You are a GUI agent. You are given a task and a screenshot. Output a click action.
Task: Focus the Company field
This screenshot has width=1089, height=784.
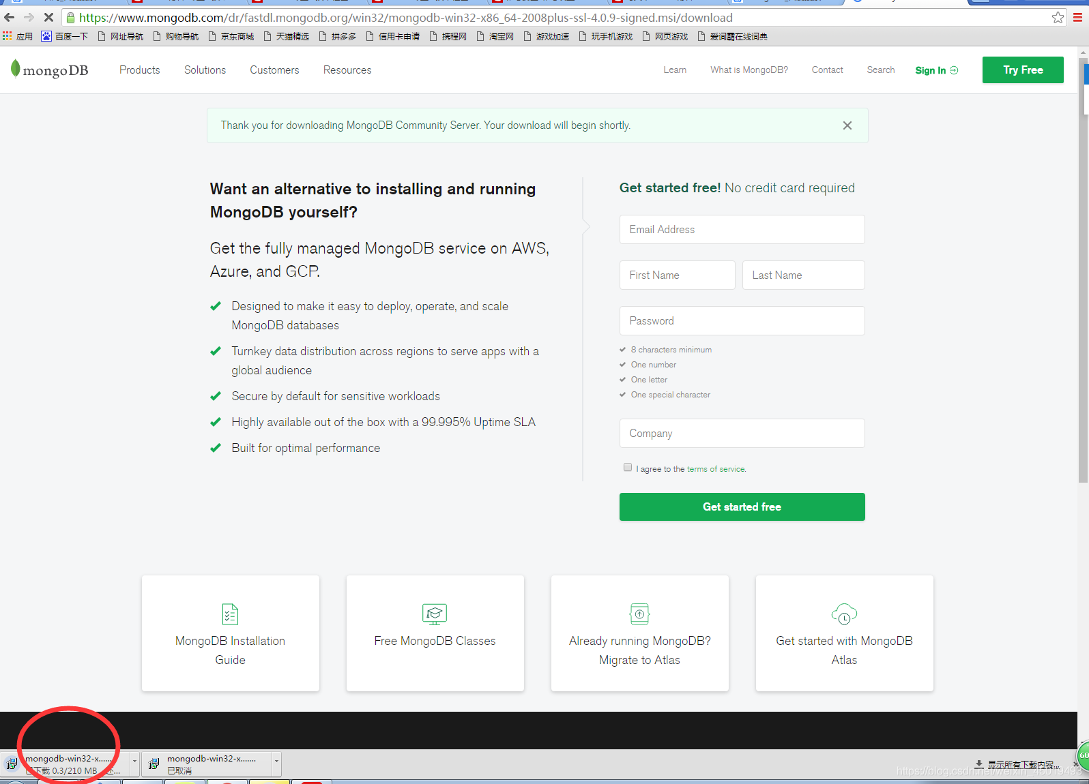pyautogui.click(x=742, y=434)
